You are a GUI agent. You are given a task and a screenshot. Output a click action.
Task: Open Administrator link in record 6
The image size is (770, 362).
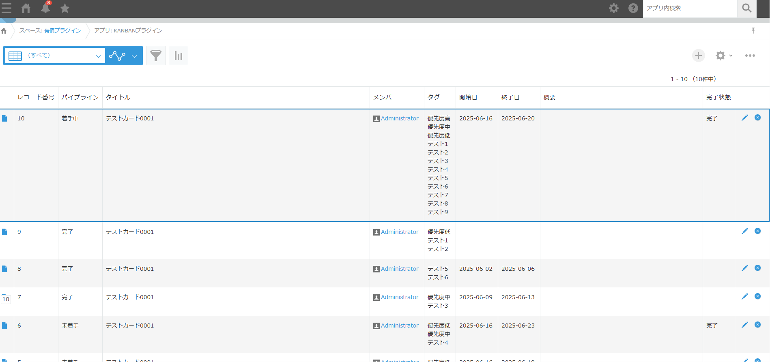click(400, 326)
